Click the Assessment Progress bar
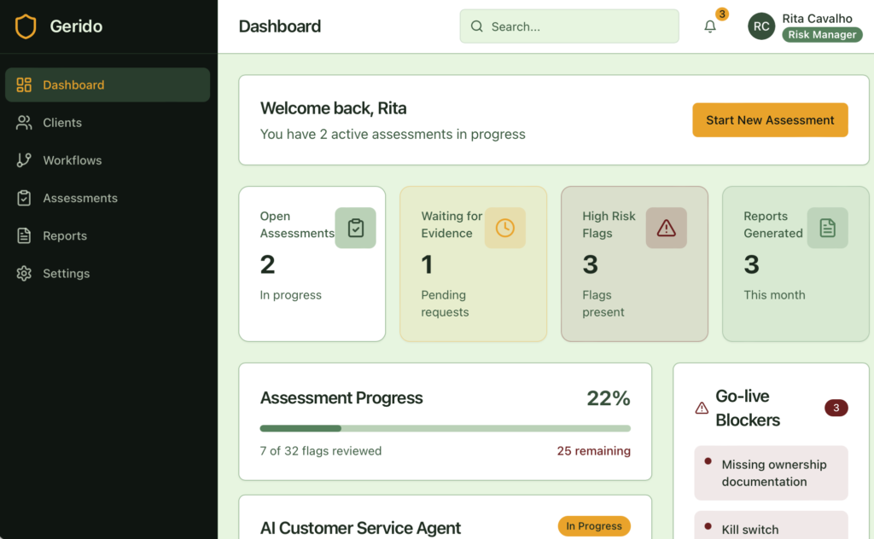The height and width of the screenshot is (539, 874). click(x=445, y=426)
